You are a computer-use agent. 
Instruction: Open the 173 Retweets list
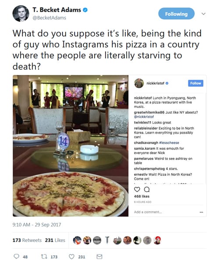coord(27,240)
